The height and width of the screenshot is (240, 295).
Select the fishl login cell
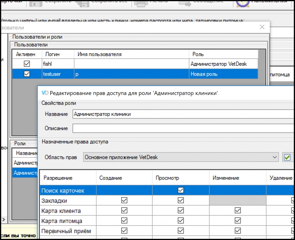point(58,64)
